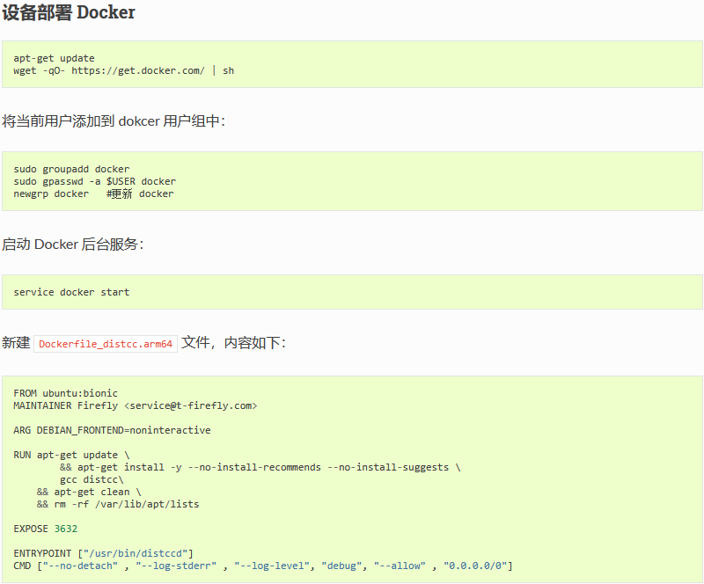Click the 'sudo groupadd docker' line

(x=71, y=169)
